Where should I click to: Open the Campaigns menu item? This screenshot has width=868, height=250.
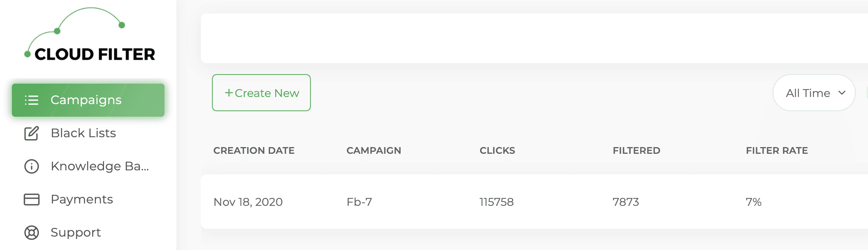86,100
